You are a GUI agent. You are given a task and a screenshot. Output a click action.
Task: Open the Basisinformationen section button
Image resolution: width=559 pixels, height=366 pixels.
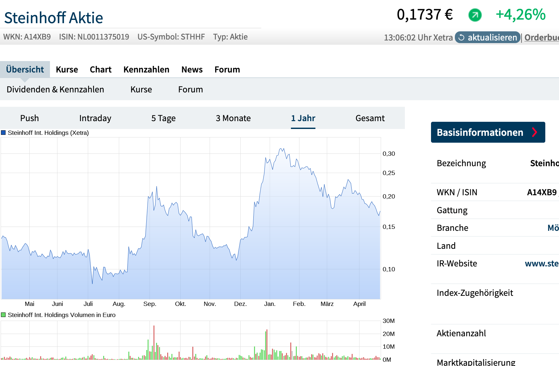[x=488, y=132]
